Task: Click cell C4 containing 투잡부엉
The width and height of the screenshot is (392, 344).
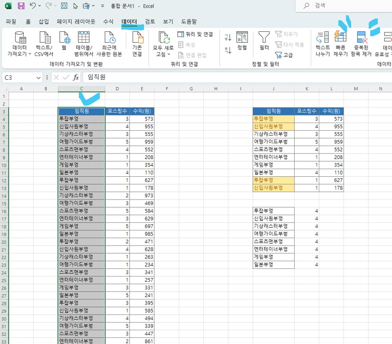Action: click(82, 119)
